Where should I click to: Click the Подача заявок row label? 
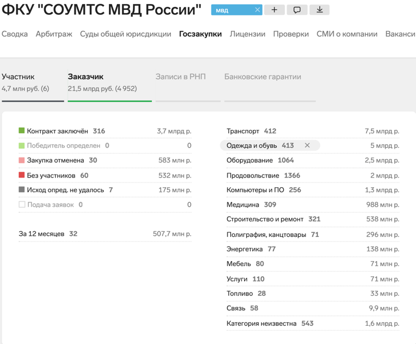[x=50, y=205]
